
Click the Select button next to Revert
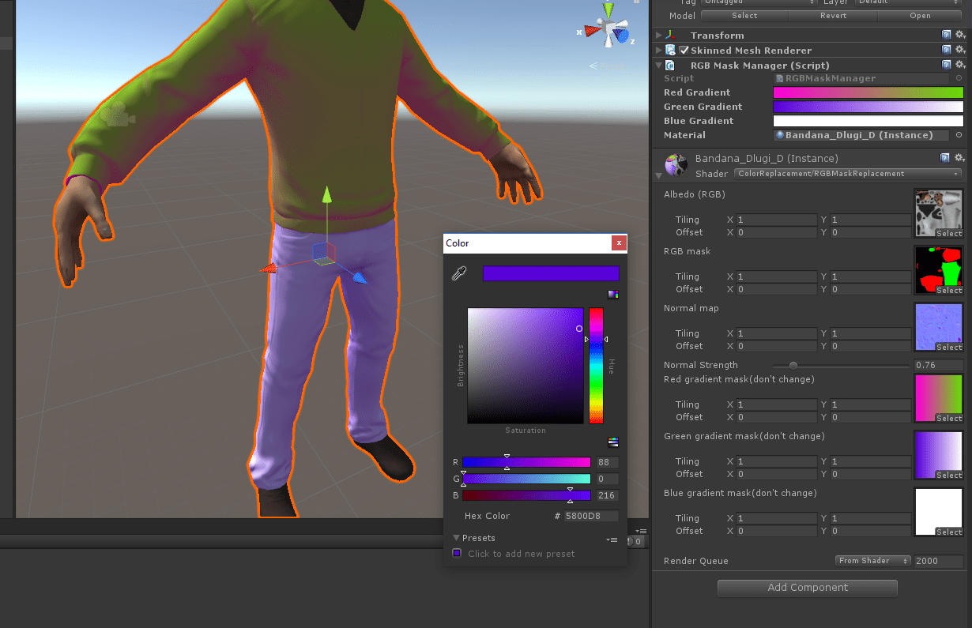pos(743,15)
